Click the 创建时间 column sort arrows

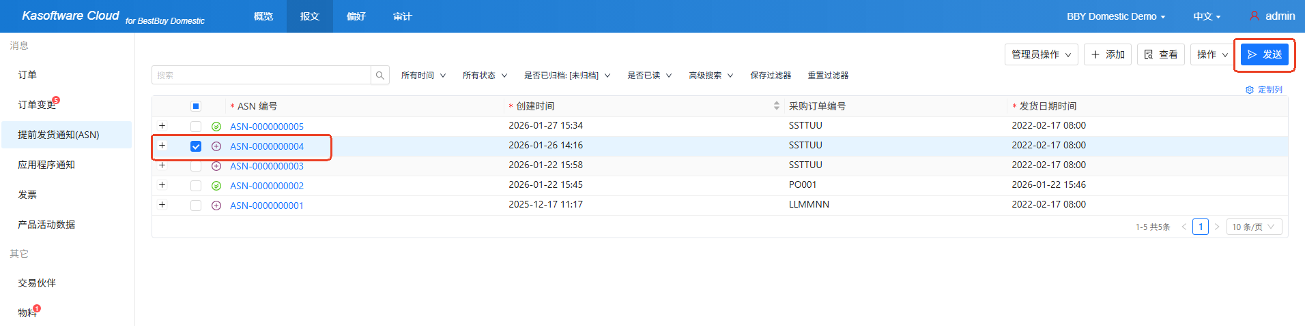point(776,106)
